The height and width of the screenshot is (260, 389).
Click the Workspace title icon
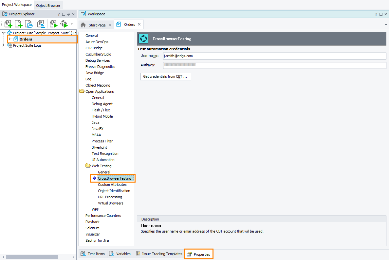pyautogui.click(x=83, y=14)
